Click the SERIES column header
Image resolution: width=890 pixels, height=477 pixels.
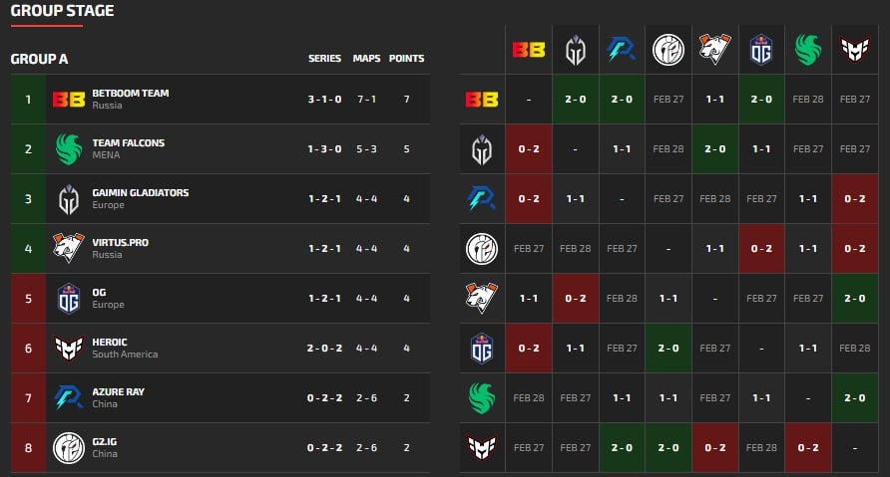tap(325, 59)
